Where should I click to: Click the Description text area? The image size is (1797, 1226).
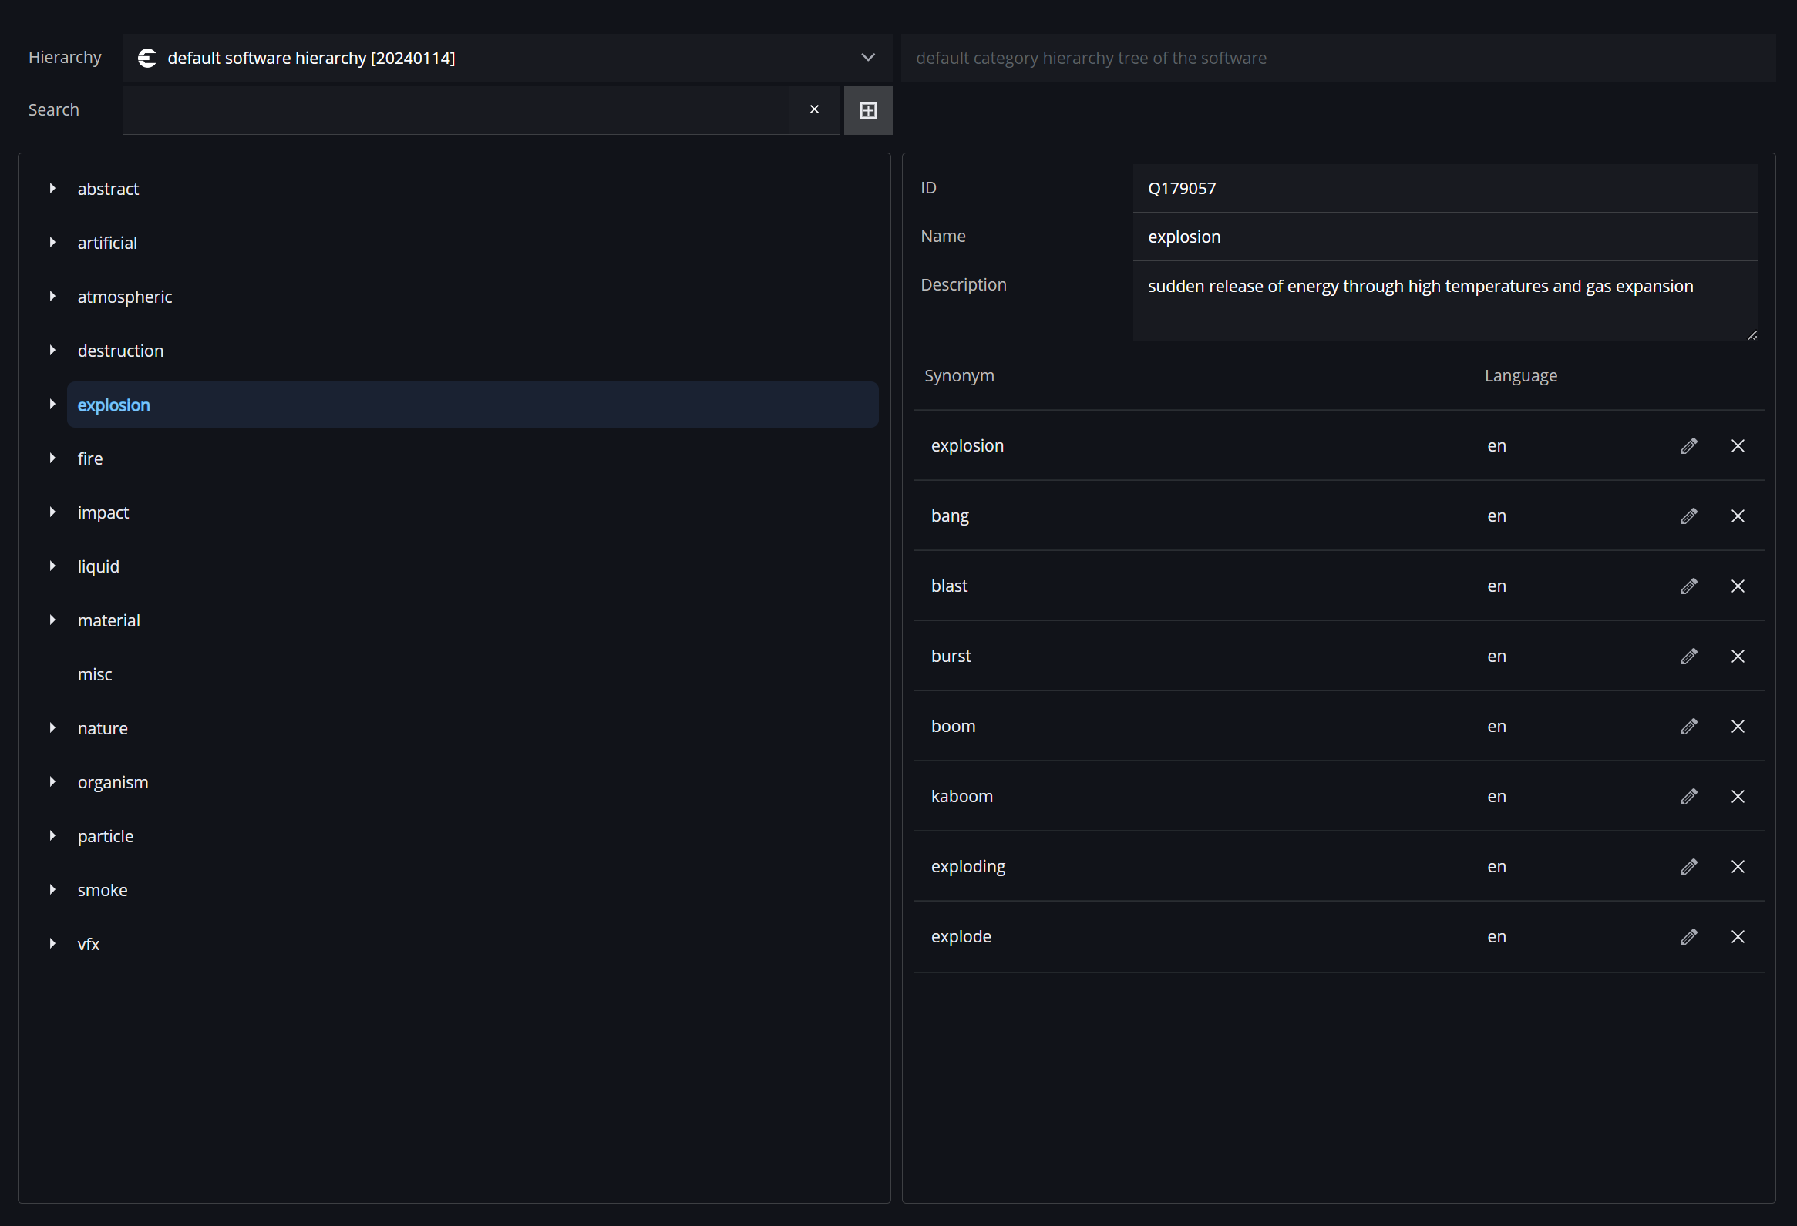[1446, 301]
